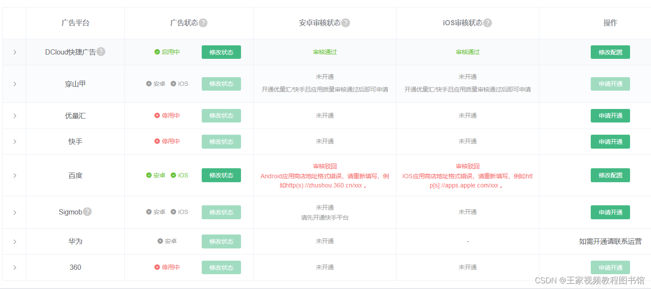651x289 pixels.
Task: Click 申请开通 button in 快手 row
Action: click(610, 142)
